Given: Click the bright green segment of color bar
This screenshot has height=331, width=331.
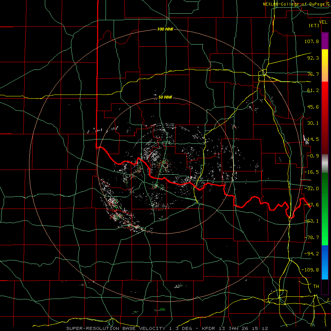Looking at the screenshot, I should pos(325,209).
